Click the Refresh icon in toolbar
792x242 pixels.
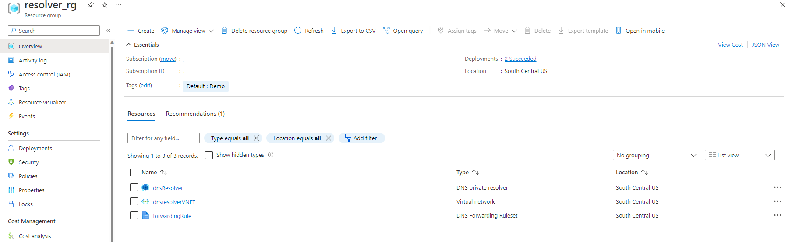[x=298, y=30]
